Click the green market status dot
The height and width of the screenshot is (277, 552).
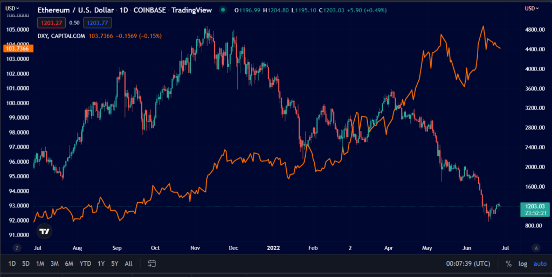[x=223, y=10]
